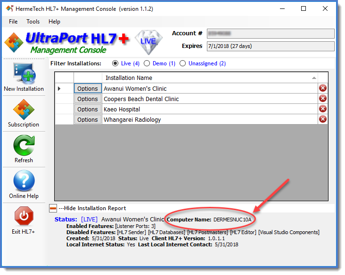This screenshot has height=275, width=345.
Task: Click the Last Local Internet Contact date
Action: click(x=226, y=244)
